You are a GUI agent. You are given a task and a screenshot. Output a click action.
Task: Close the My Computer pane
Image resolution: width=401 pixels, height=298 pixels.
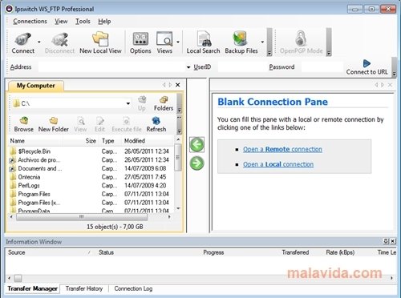click(177, 85)
